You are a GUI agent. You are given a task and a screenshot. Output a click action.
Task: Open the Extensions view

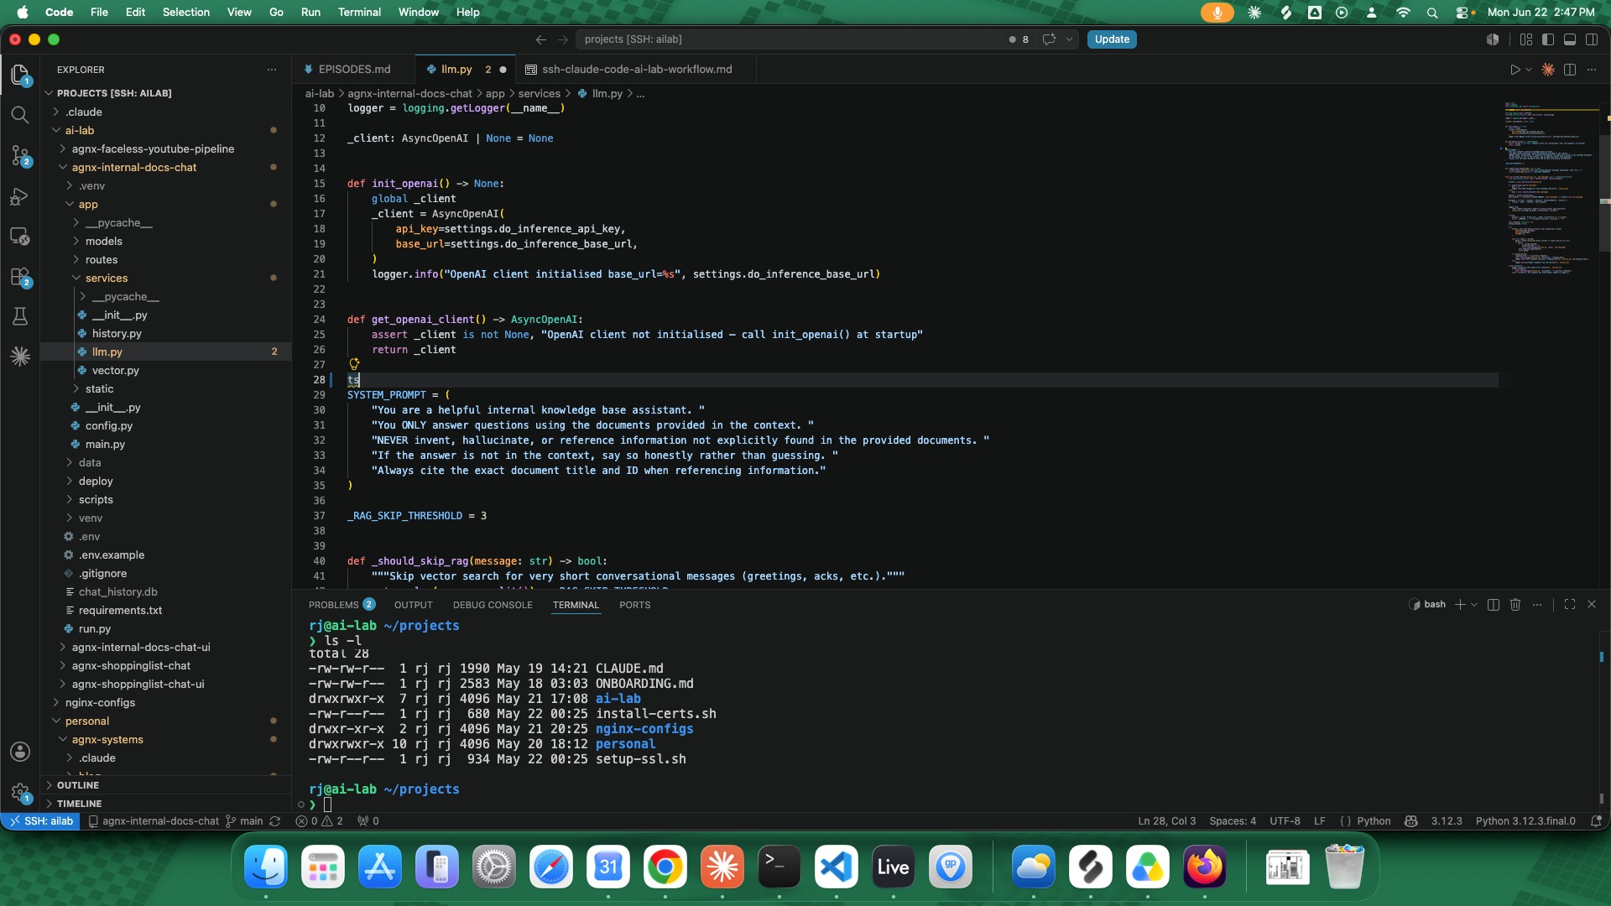pos(20,277)
